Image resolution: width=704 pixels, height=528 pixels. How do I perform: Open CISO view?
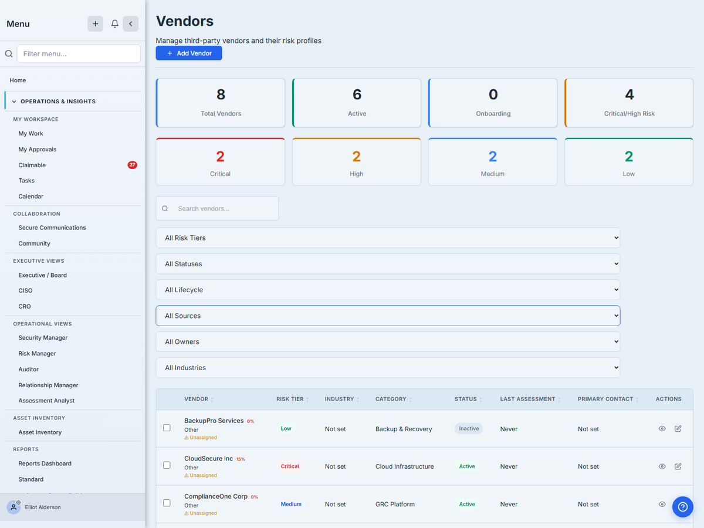[x=25, y=290]
